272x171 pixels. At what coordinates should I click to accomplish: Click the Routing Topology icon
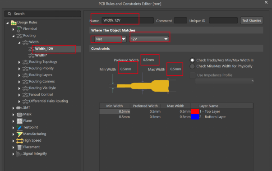tap(26, 62)
